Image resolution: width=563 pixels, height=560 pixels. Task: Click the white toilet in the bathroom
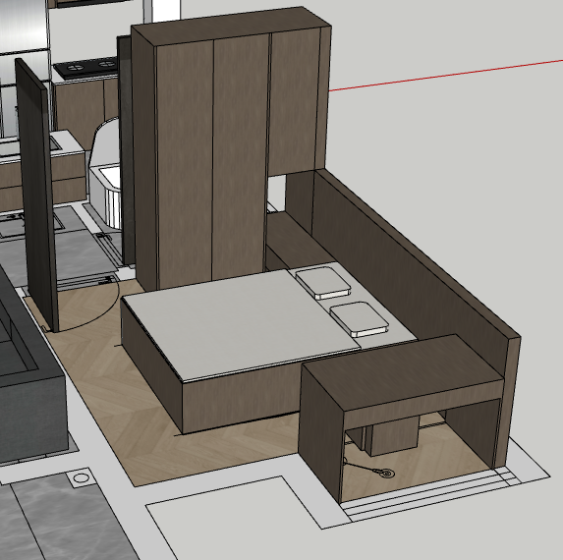click(105, 172)
